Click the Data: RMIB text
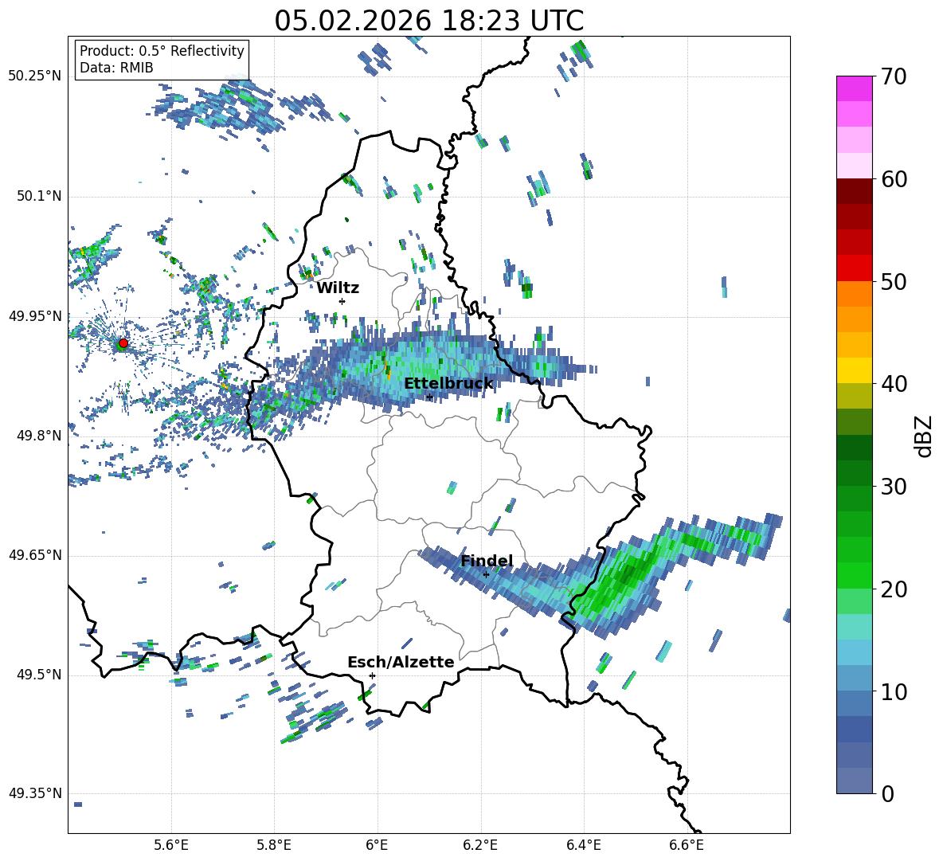This screenshot has height=861, width=943. (x=116, y=68)
